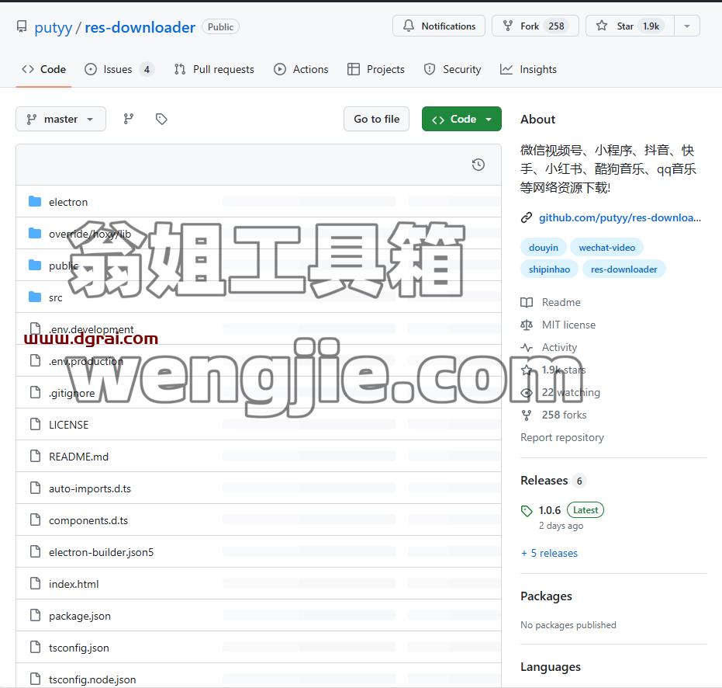722x688 pixels.
Task: Select the wechat-video topic tag
Action: click(x=607, y=248)
